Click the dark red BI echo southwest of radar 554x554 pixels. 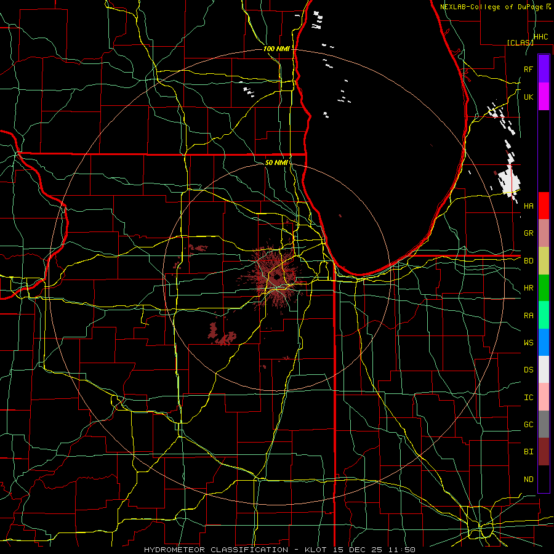(222, 335)
